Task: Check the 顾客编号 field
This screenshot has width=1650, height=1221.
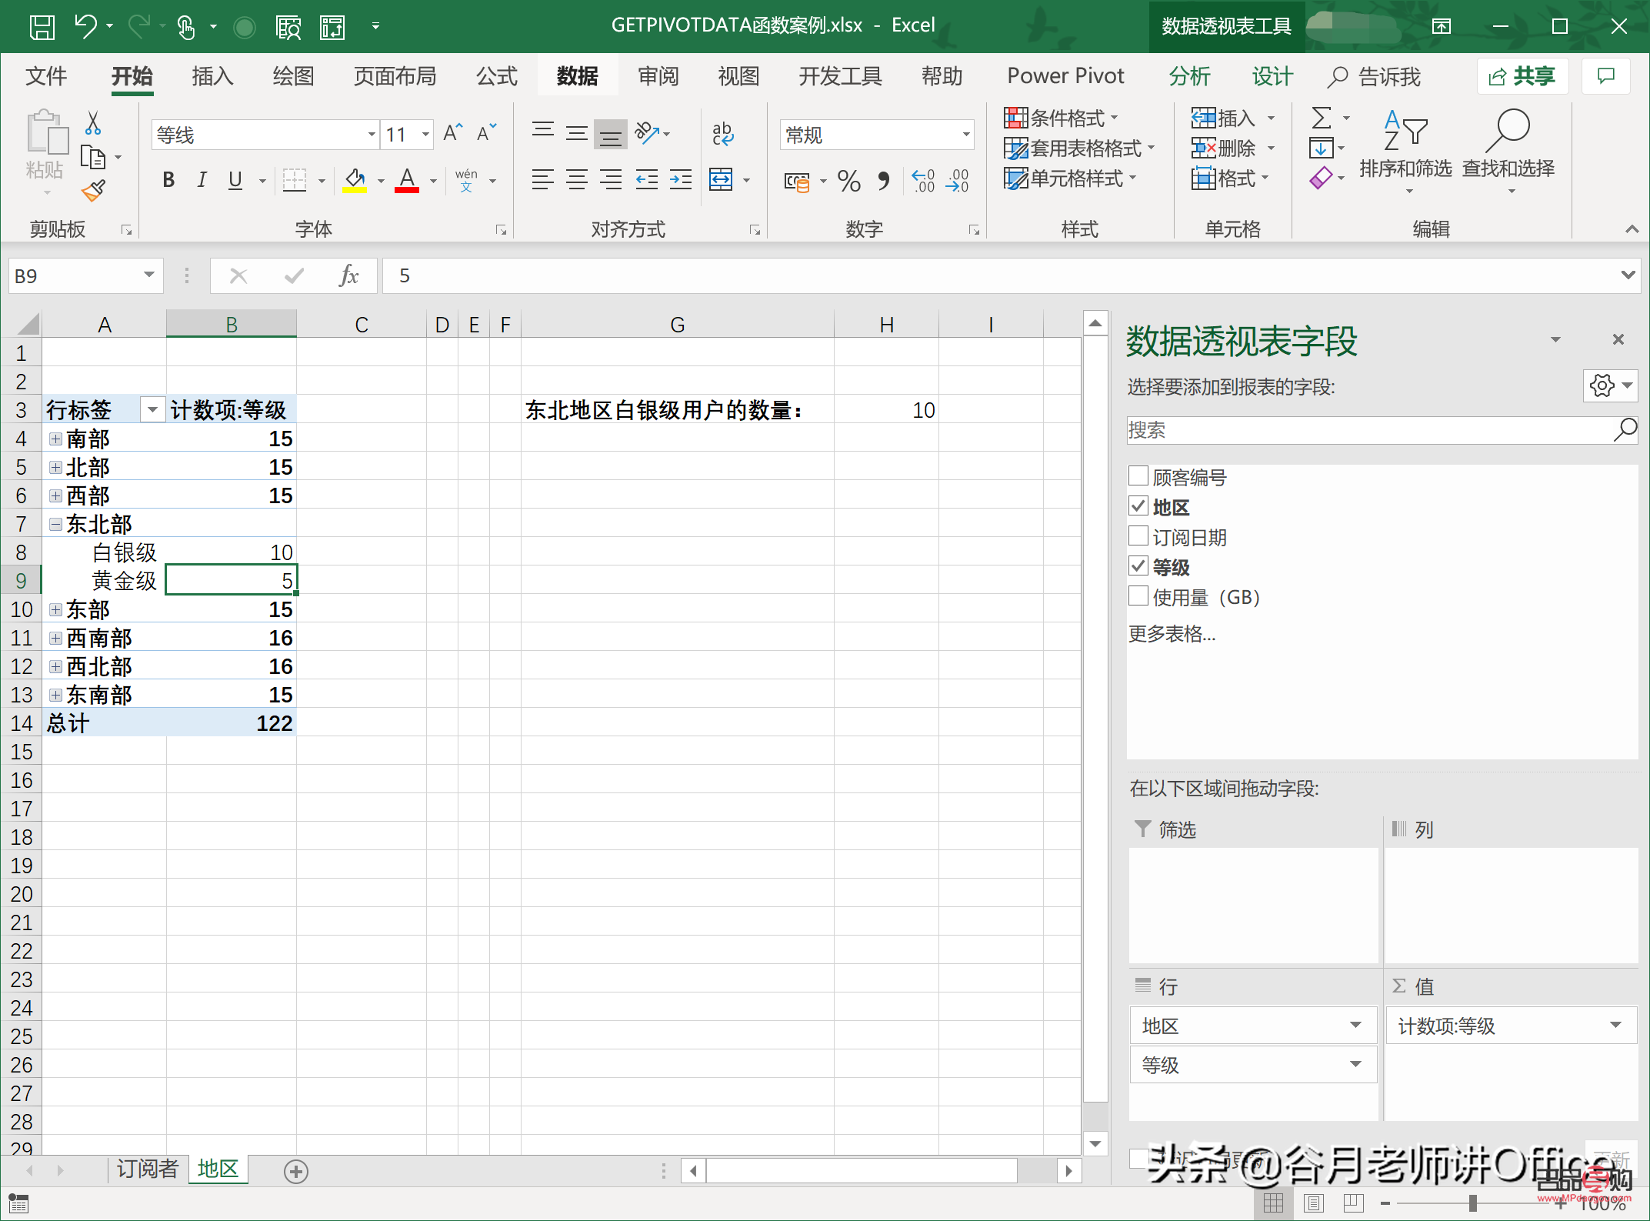Action: click(1138, 475)
